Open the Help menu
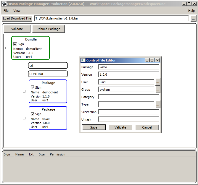Image resolution: width=198 pixels, height=185 pixels. pos(191,11)
